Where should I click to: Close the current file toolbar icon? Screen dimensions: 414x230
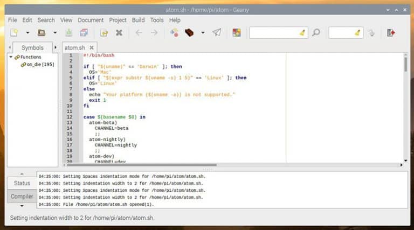tap(119, 33)
